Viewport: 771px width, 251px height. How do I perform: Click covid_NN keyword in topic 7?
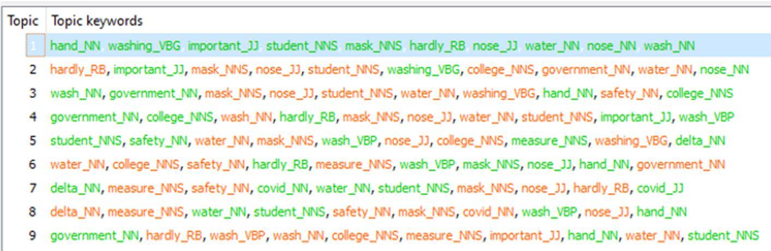283,188
